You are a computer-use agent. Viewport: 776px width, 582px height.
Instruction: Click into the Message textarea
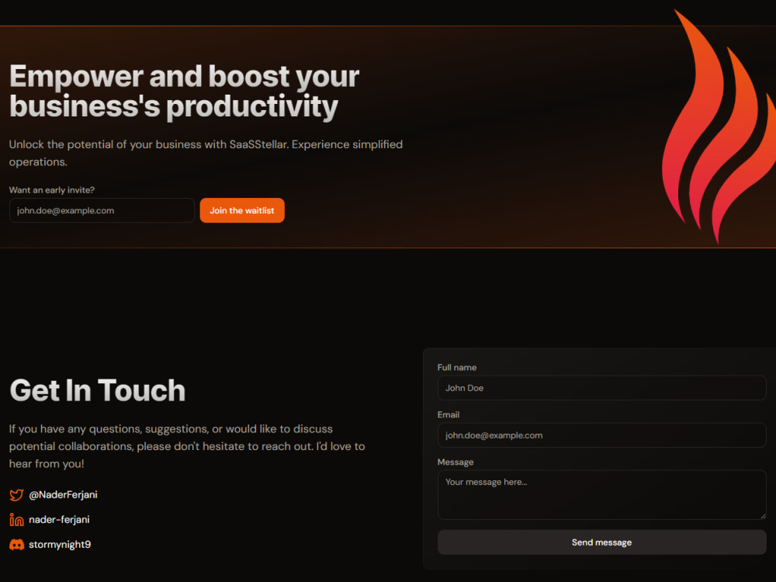click(x=602, y=495)
